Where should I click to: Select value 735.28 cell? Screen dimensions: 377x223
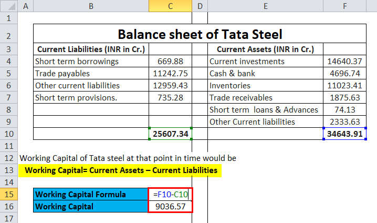click(x=170, y=97)
